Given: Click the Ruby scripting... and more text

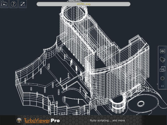Looking at the screenshot, I should [108, 120].
